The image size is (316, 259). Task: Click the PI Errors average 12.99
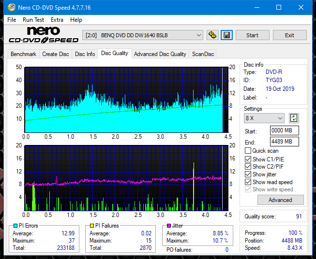(x=68, y=233)
